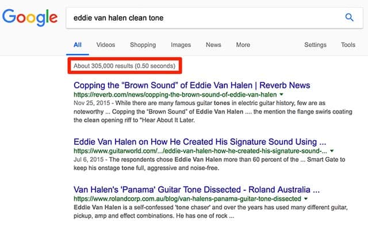Open the Reverb News Brown Sound result
The height and width of the screenshot is (234, 368).
point(185,85)
